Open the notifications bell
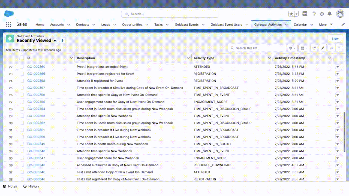This screenshot has width=349, height=196. coord(330,14)
